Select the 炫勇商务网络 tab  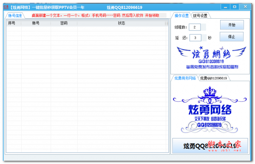(185, 78)
